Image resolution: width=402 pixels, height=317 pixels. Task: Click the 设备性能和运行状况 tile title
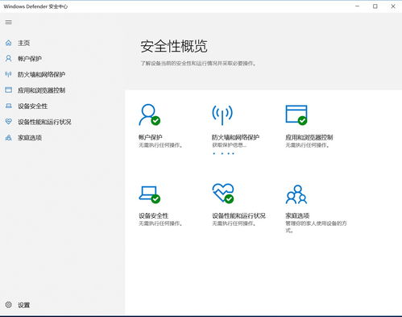click(238, 215)
